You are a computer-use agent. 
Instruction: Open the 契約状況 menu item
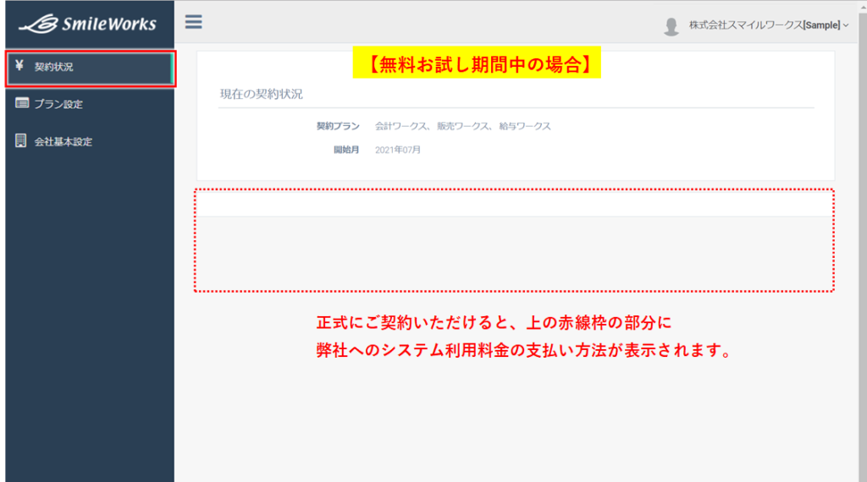[90, 68]
